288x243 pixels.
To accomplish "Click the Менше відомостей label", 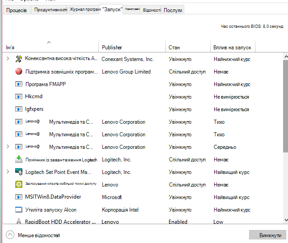I will click(39, 235).
